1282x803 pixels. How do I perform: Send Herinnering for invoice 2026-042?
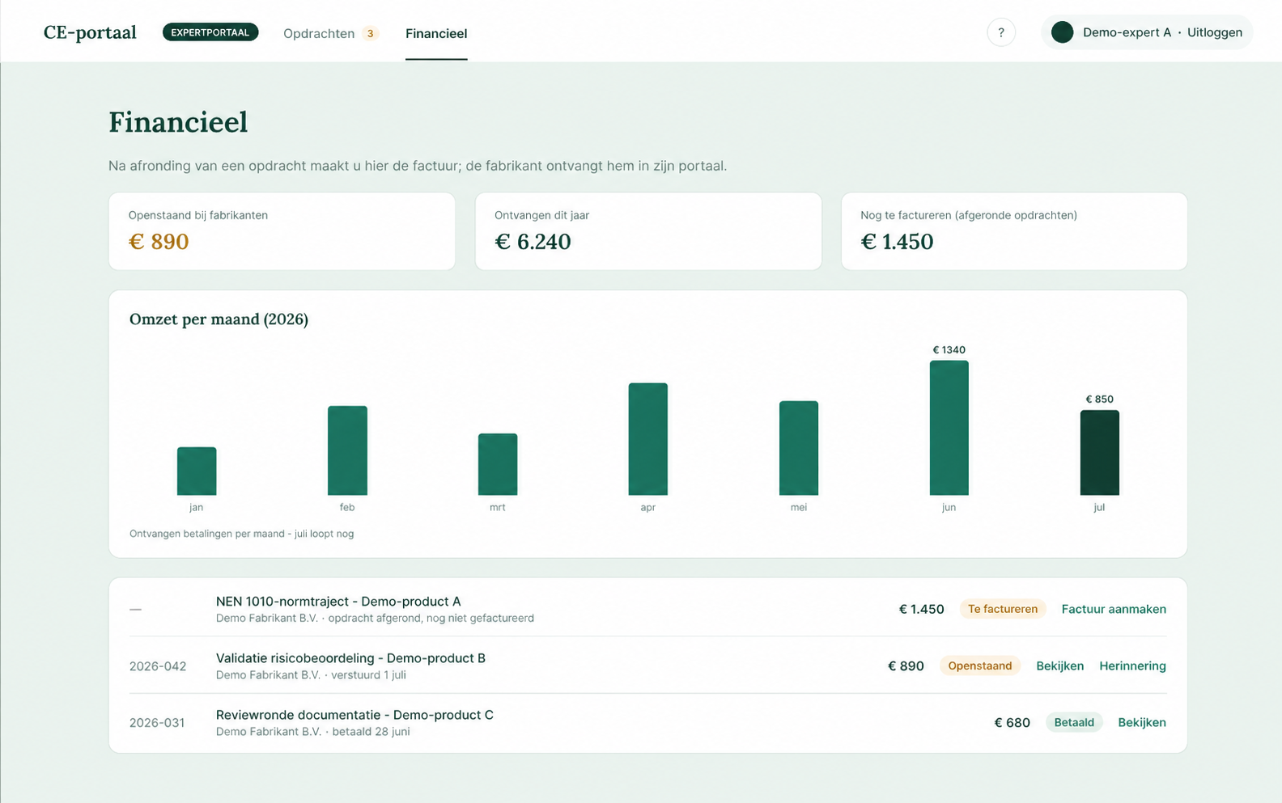coord(1132,666)
